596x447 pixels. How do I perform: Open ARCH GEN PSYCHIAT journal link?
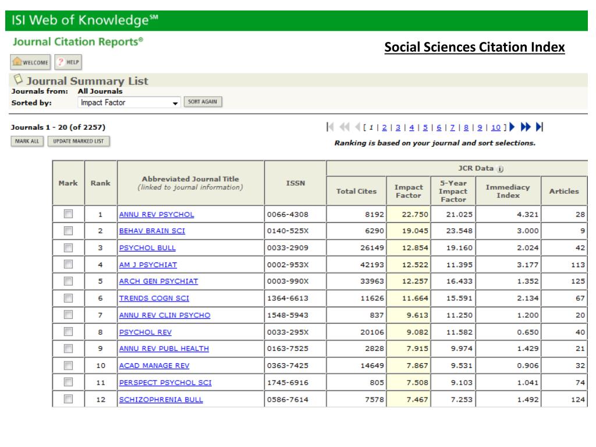pyautogui.click(x=158, y=281)
